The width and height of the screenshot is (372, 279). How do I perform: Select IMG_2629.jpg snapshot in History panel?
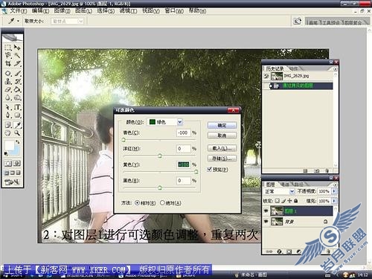pyautogui.click(x=298, y=76)
